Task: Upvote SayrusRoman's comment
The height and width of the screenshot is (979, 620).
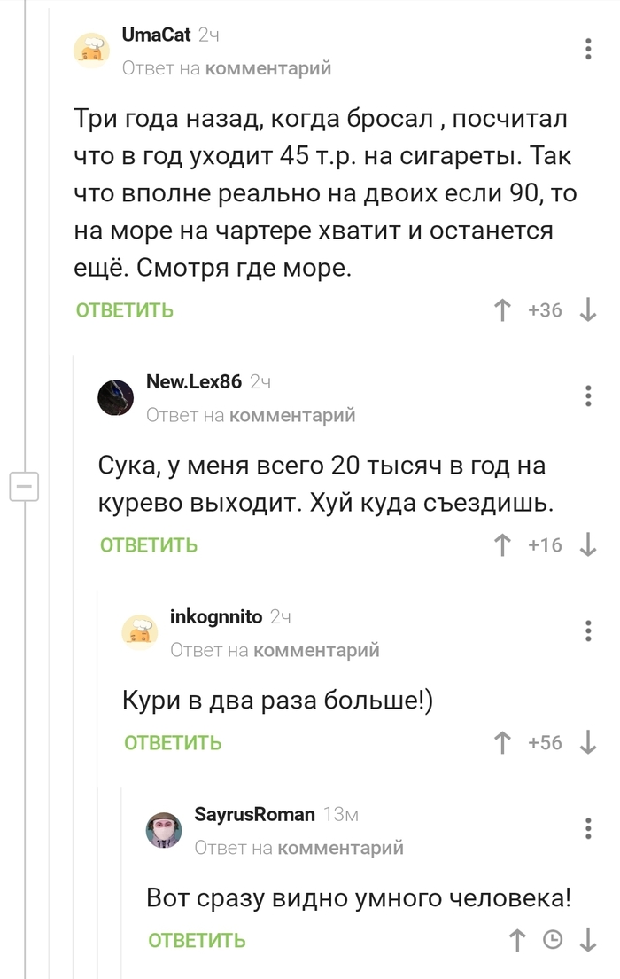Action: [x=517, y=941]
